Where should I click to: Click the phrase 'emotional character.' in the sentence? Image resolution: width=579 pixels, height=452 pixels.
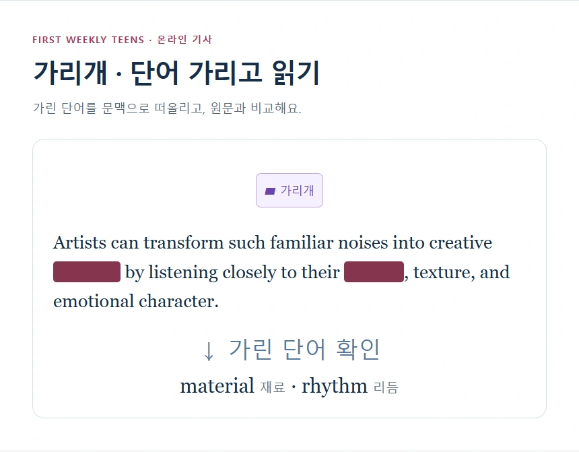coord(136,301)
